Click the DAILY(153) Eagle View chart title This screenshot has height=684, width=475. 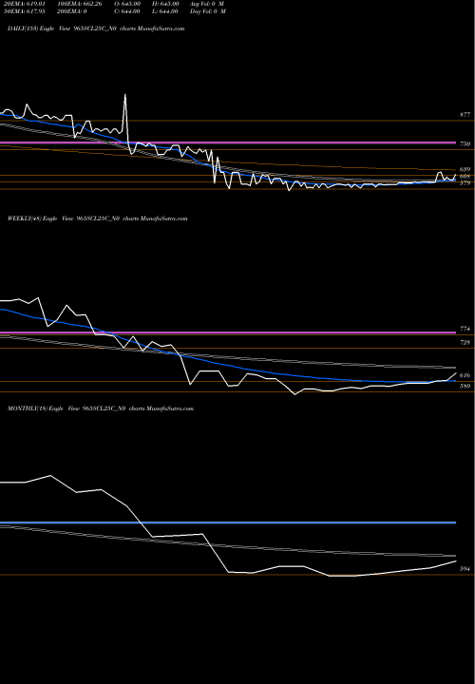[96, 28]
